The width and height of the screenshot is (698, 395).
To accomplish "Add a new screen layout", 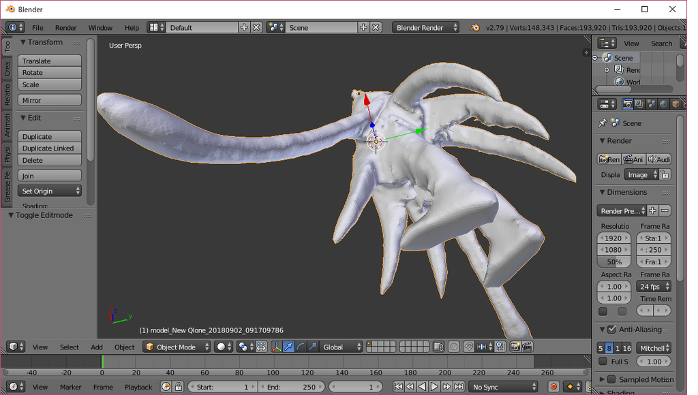I will click(x=244, y=27).
